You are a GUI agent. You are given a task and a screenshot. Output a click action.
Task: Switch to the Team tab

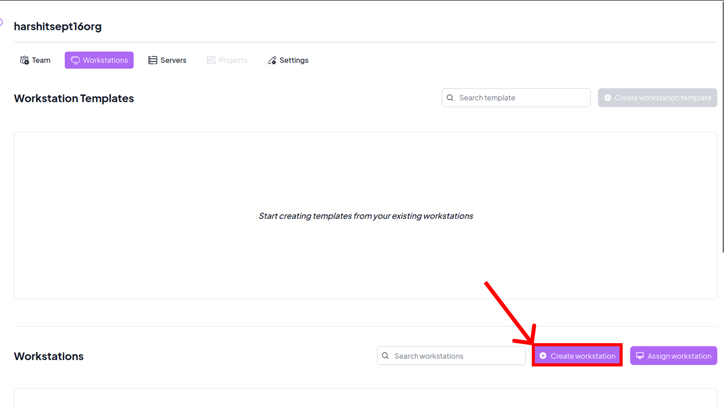pyautogui.click(x=41, y=60)
